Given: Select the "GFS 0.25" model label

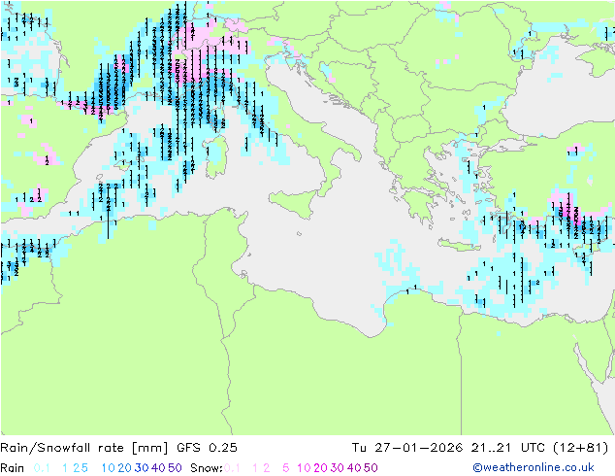Looking at the screenshot, I should coord(207,448).
